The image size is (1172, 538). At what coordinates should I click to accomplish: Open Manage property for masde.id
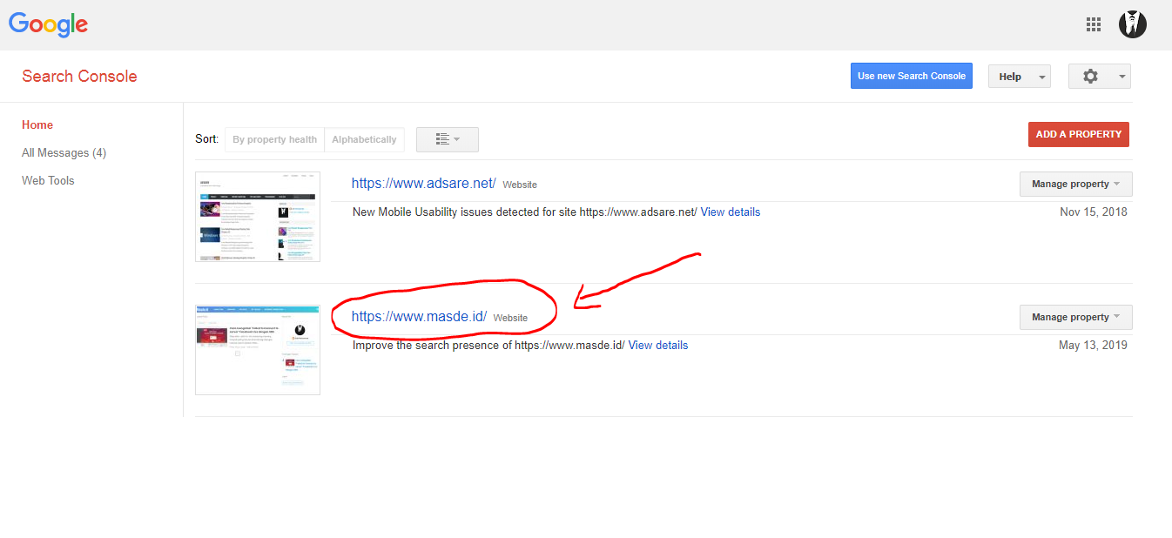tap(1076, 318)
